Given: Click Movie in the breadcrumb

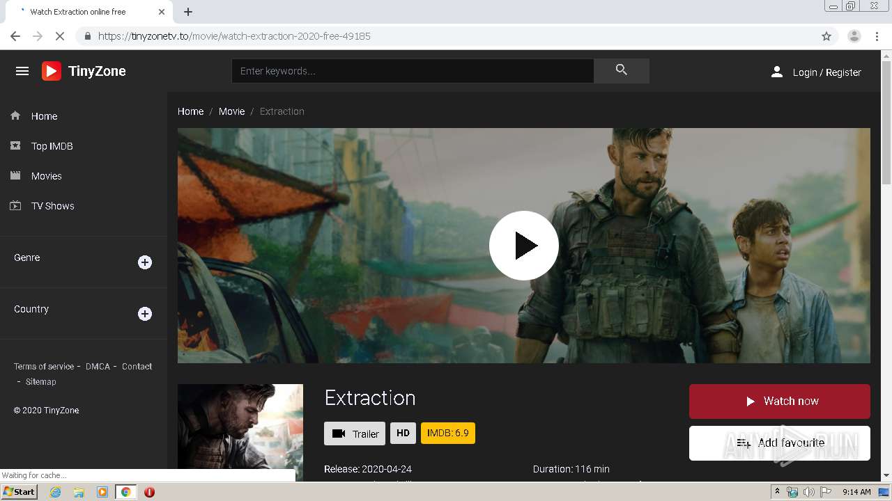Looking at the screenshot, I should pyautogui.click(x=231, y=111).
